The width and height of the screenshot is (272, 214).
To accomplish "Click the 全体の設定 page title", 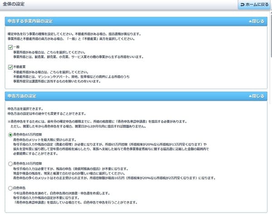I will click(14, 4).
